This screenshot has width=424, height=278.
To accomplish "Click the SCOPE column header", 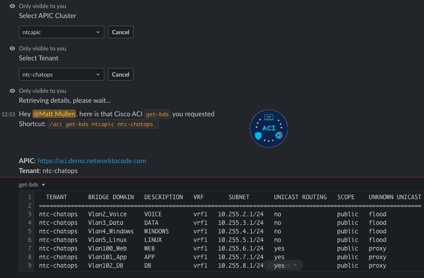I will [346, 197].
